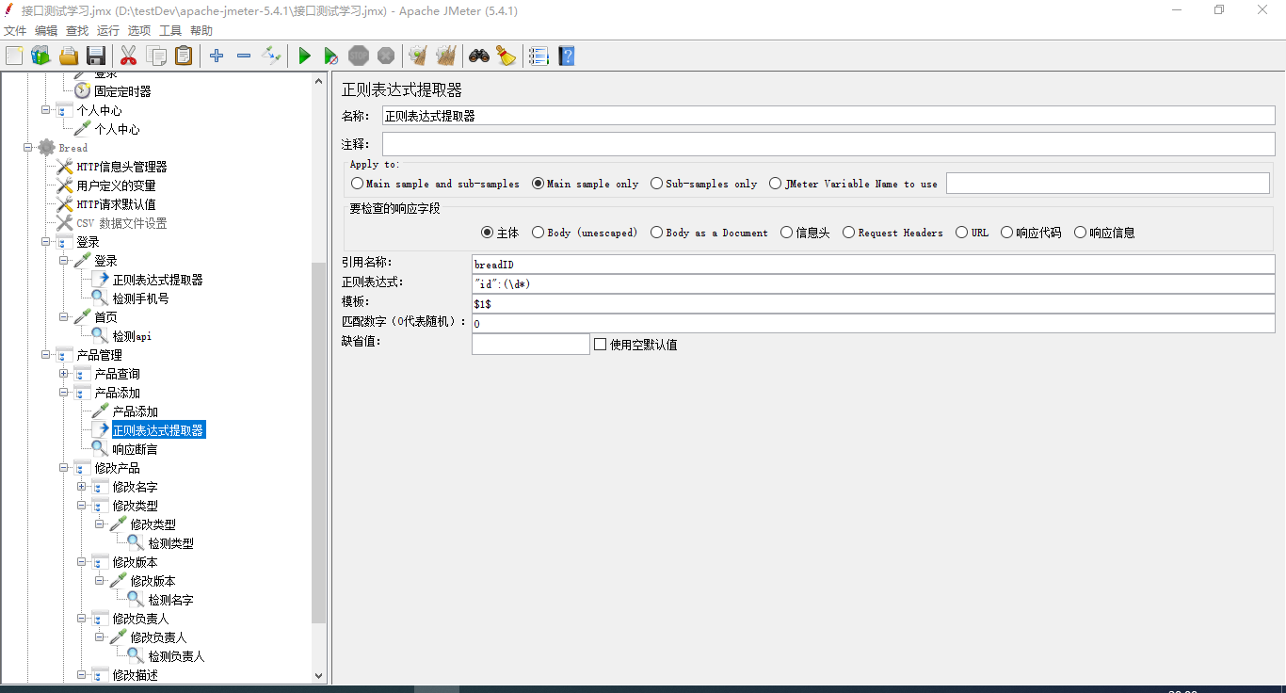Open the 工具 menu
1286x693 pixels.
(170, 30)
